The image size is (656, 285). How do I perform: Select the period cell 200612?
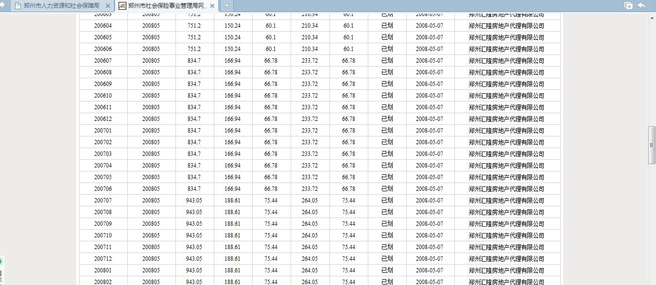tap(103, 119)
